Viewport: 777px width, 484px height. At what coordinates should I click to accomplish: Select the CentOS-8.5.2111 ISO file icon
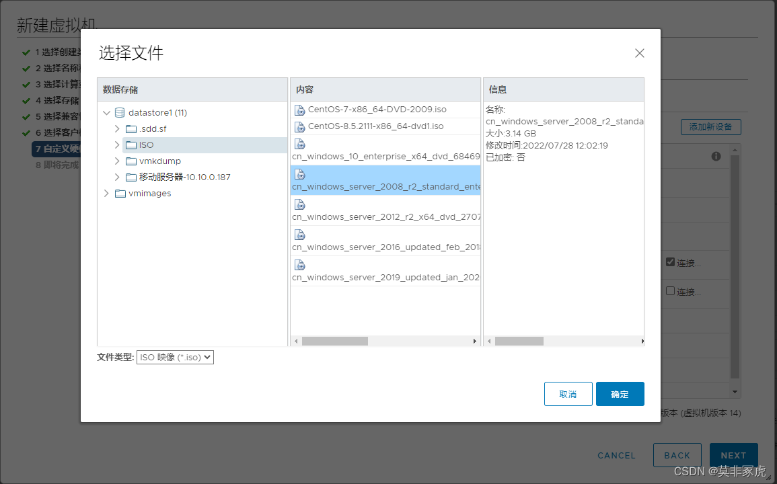(x=300, y=126)
